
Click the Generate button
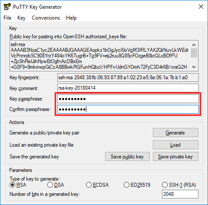(175, 133)
